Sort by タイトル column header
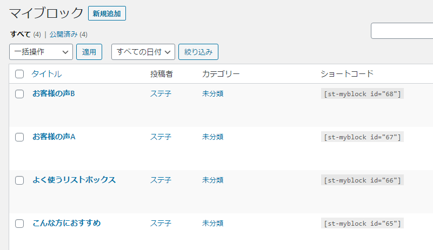This screenshot has height=250, width=433. click(x=46, y=74)
